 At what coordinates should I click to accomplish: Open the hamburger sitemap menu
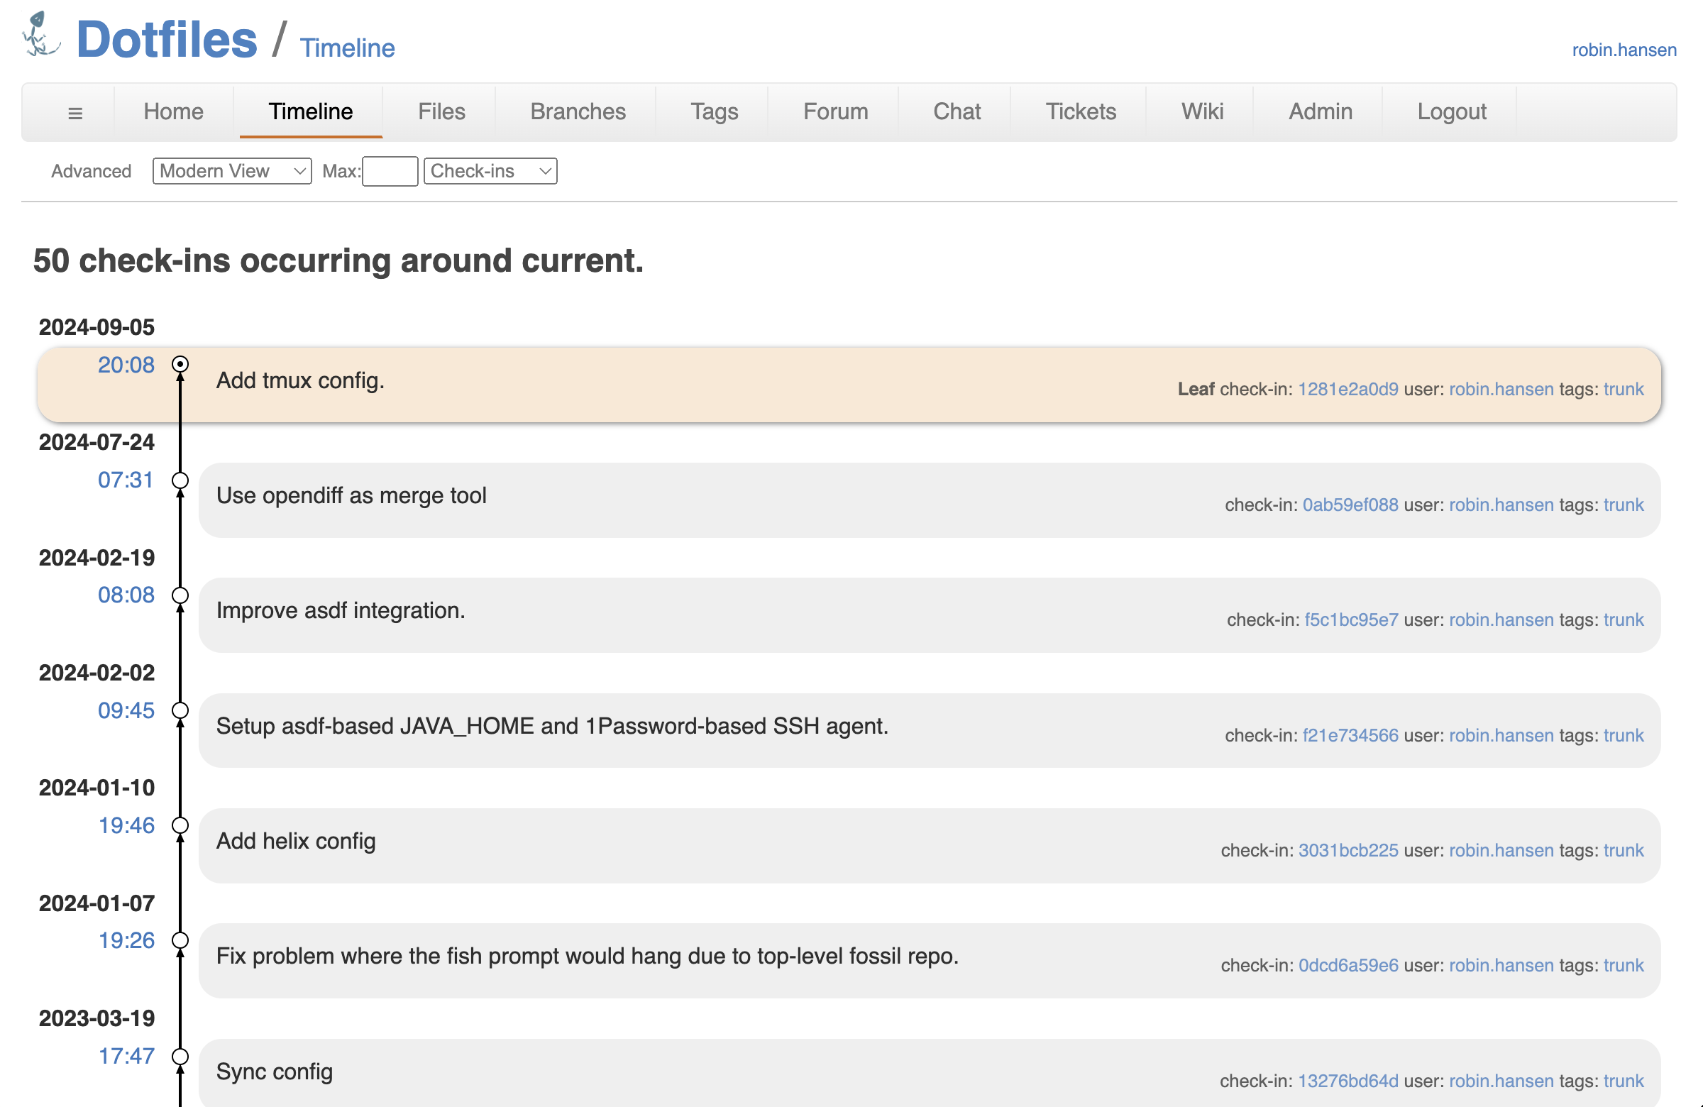pyautogui.click(x=75, y=111)
